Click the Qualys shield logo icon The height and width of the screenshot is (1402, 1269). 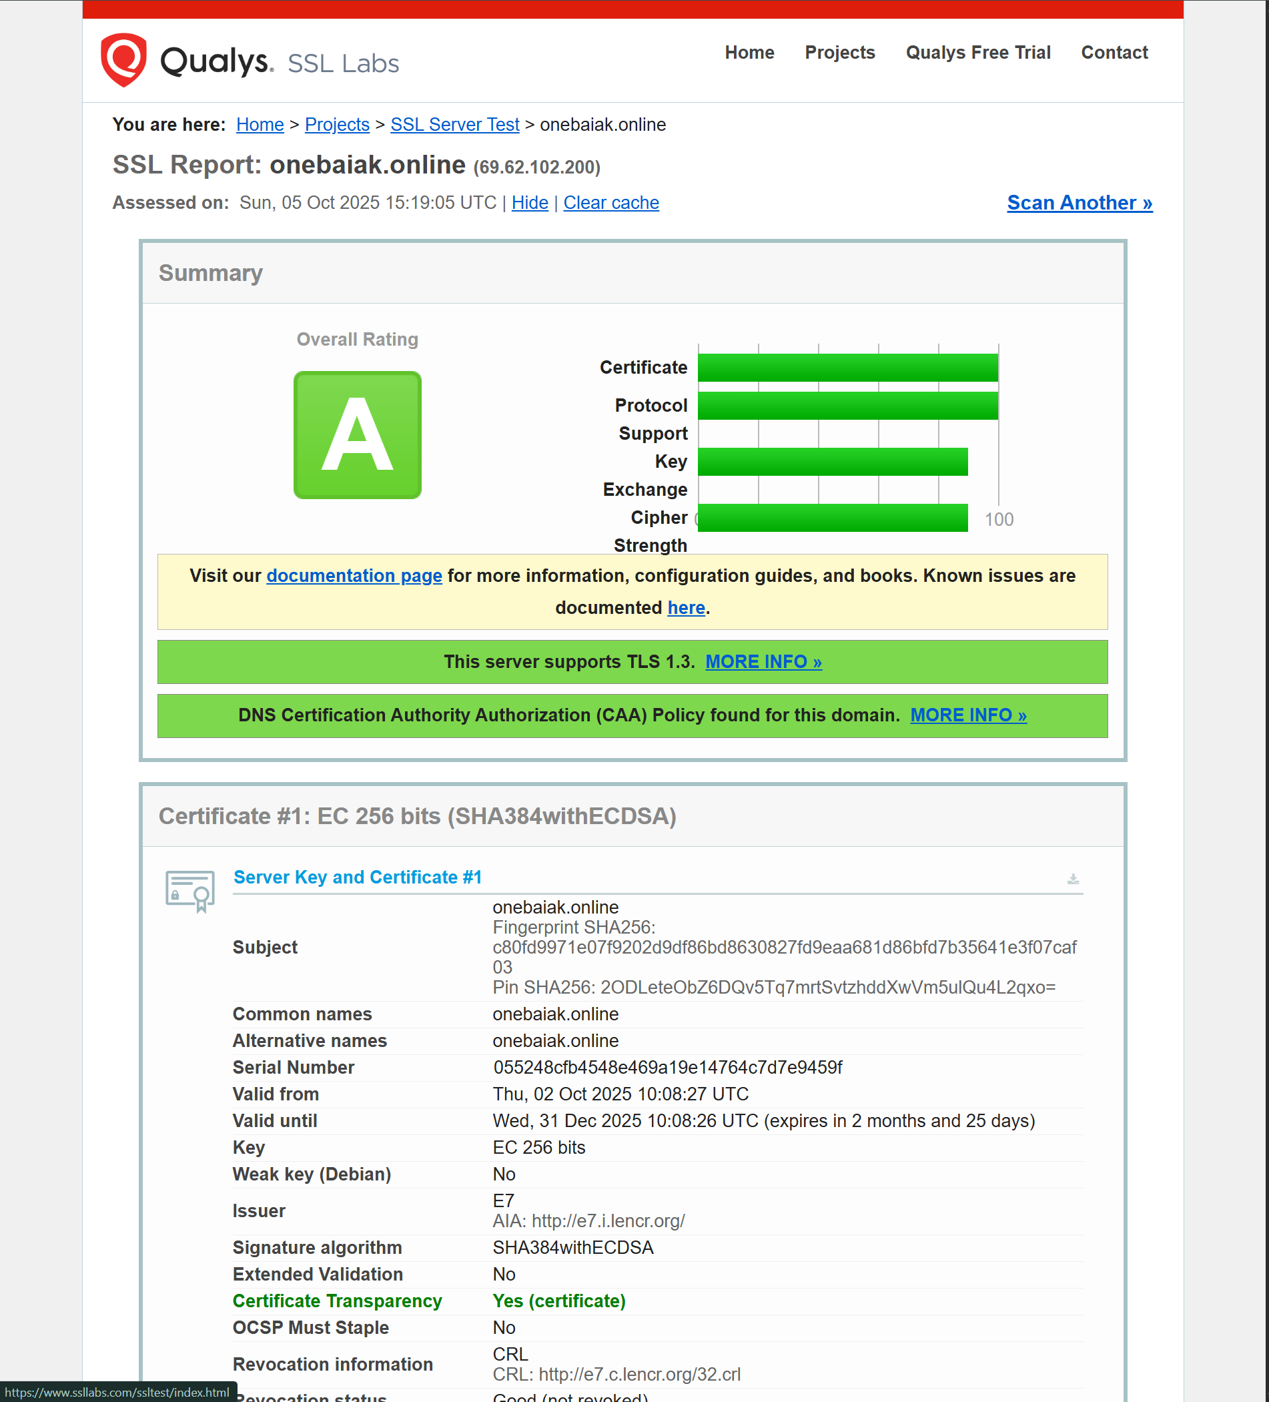click(124, 60)
